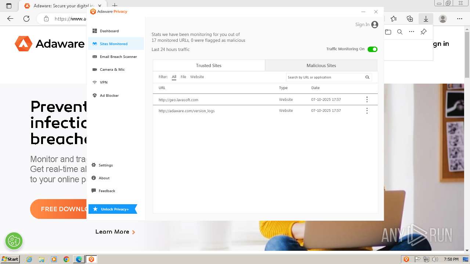Click the Date column header
The height and width of the screenshot is (264, 470).
tap(315, 88)
